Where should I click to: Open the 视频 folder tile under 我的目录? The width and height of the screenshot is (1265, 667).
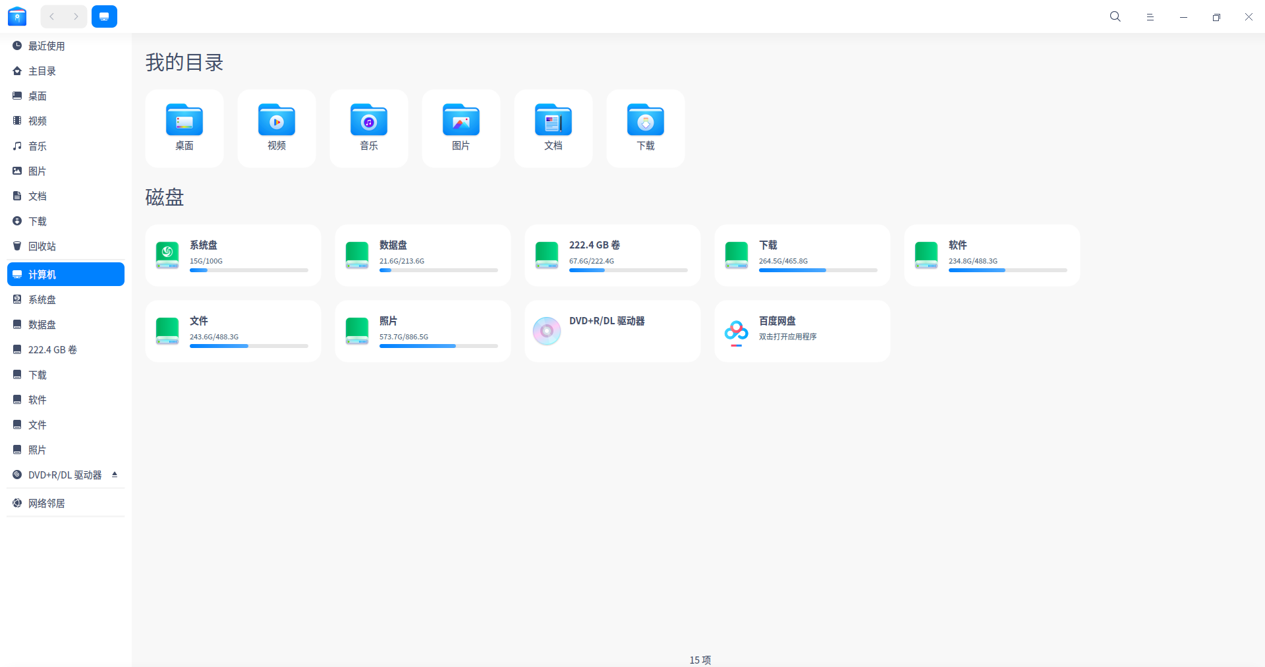(277, 128)
